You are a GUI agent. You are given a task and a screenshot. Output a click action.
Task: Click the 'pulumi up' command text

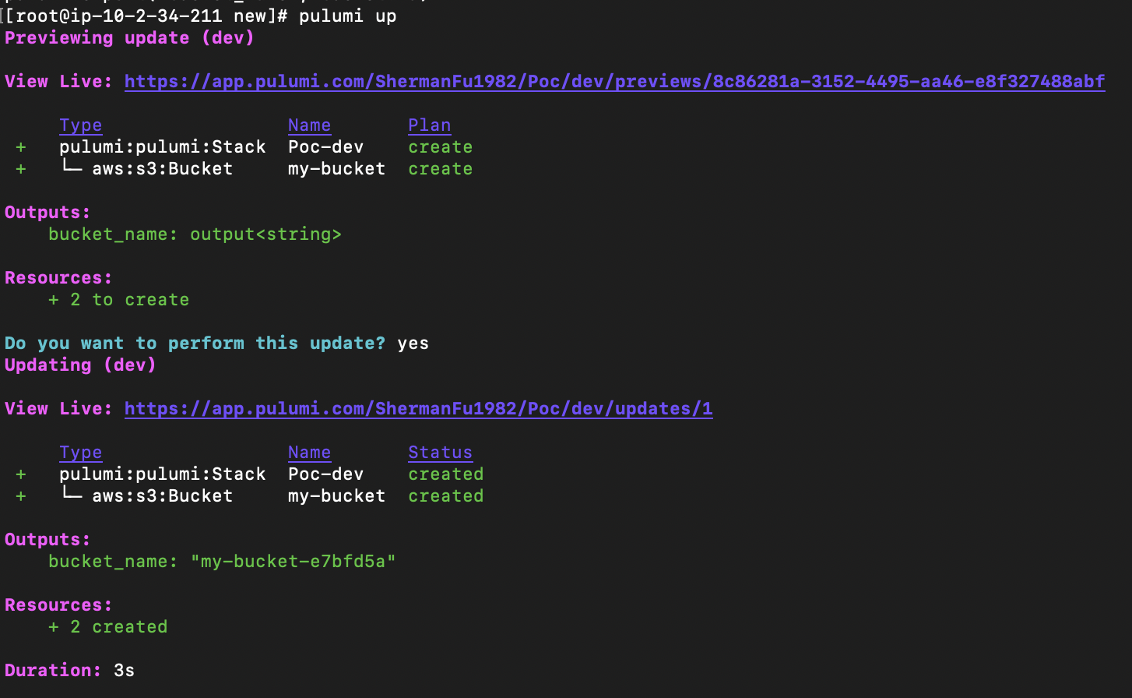click(347, 16)
